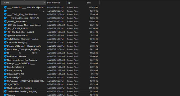Screen dimensions: 180x96
Task: Click the file icon for SI_X CONDO
Action: (5, 84)
